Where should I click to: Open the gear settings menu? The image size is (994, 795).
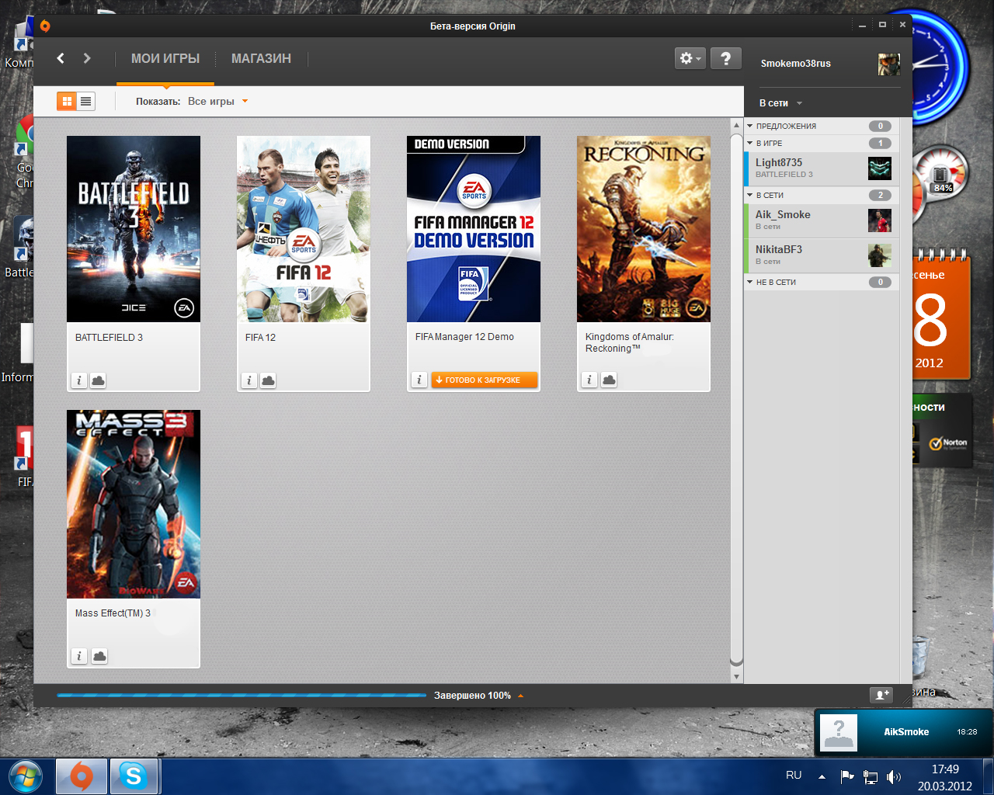pos(690,58)
